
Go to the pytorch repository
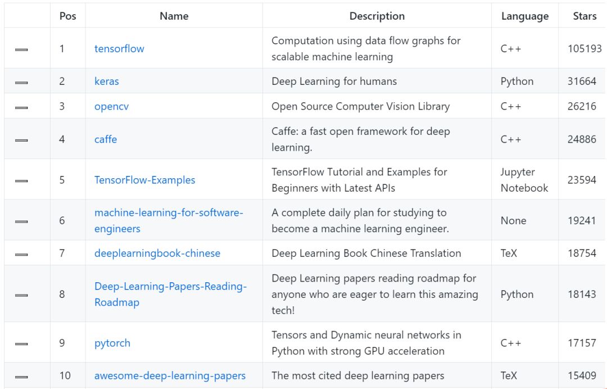(x=112, y=343)
